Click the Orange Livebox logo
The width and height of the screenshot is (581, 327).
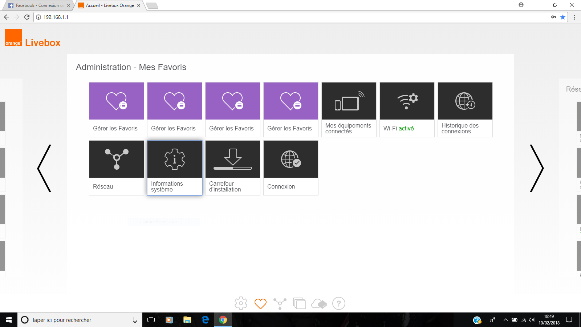click(33, 38)
